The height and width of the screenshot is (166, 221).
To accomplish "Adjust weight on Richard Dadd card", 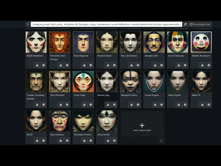I will point(108,65).
